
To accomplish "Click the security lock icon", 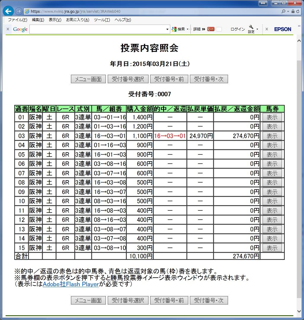I will coord(293,12).
